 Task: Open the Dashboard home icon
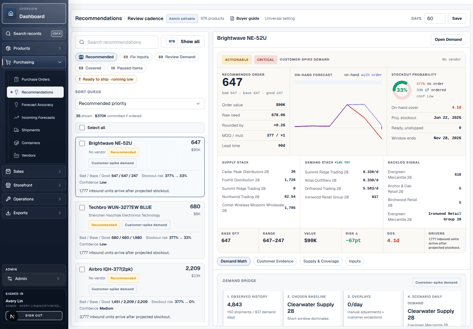[x=11, y=13]
